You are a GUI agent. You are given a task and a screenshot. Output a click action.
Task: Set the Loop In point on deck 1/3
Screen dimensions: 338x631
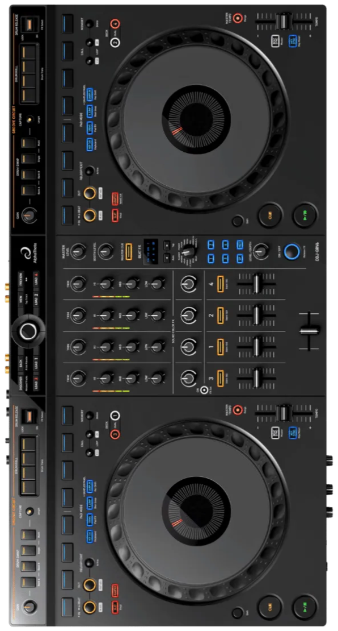pos(90,607)
